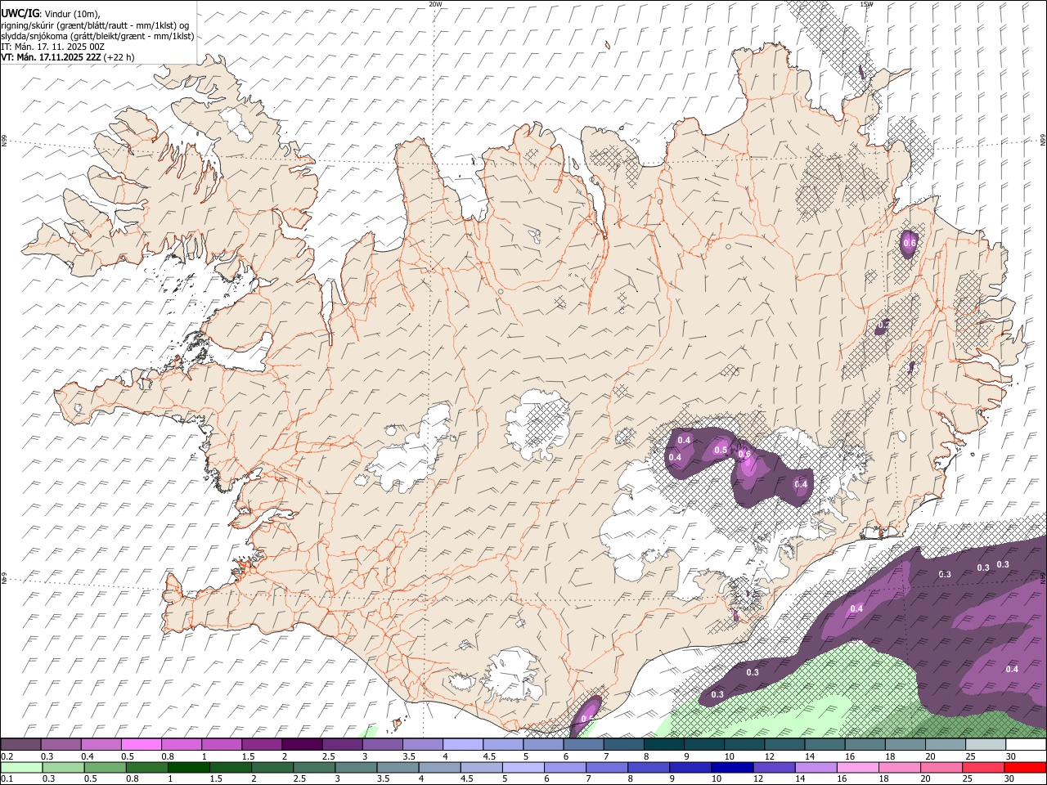Click the "0.5" value north of the Vatnajökull glacier

pyautogui.click(x=721, y=450)
